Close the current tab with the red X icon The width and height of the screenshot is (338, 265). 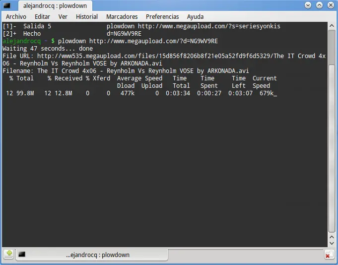coord(329,255)
